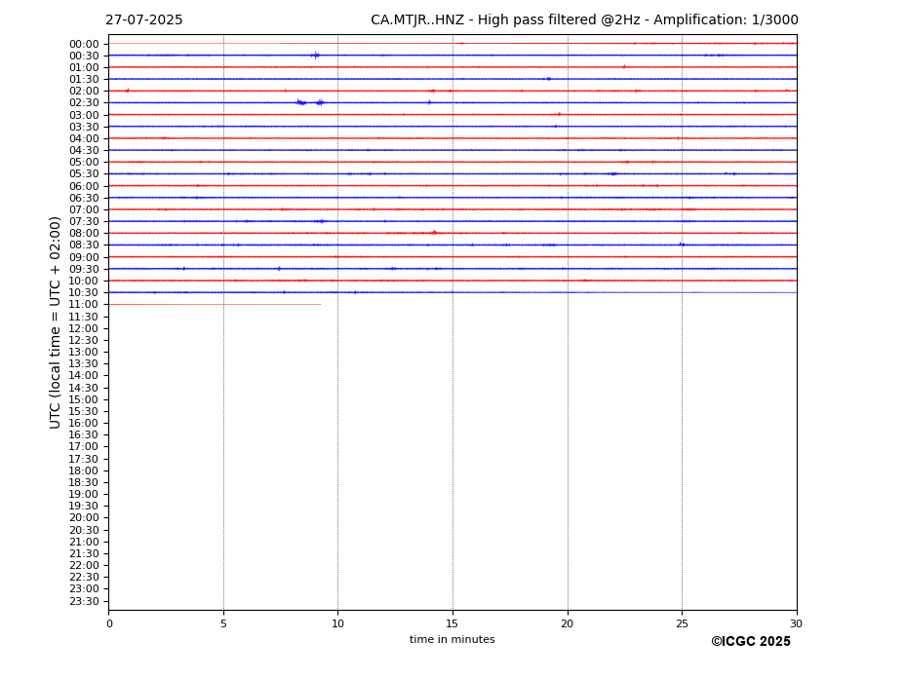Click the UTC local time y-axis label
The image size is (904, 678).
pos(55,322)
